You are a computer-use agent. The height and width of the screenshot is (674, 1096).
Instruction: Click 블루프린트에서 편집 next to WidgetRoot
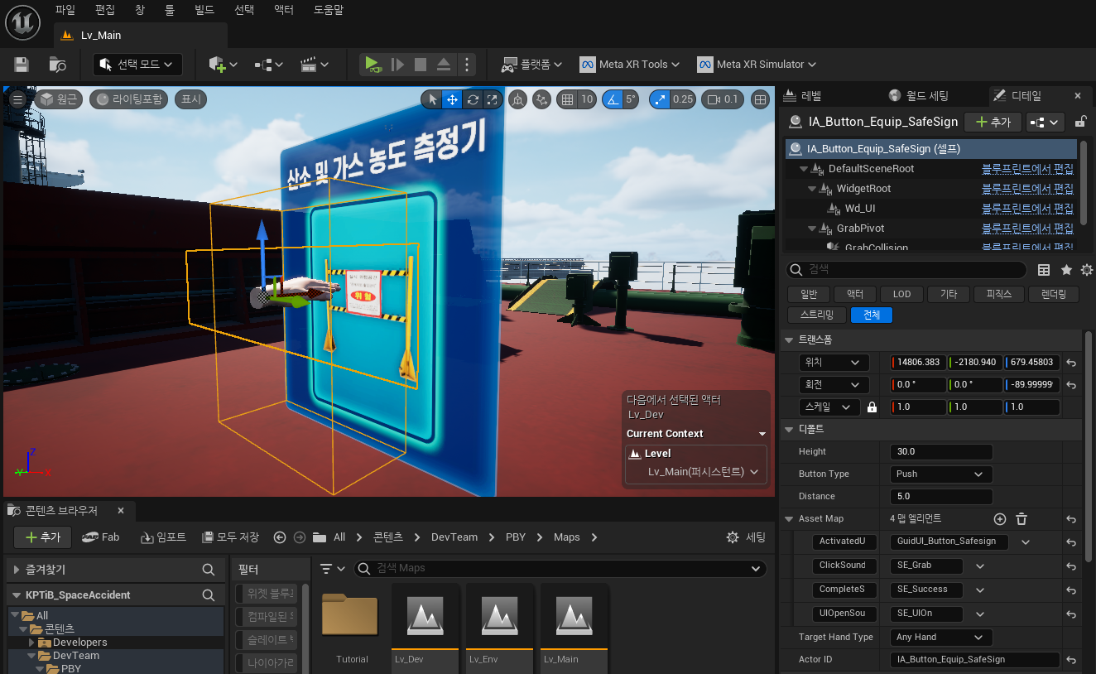1027,188
